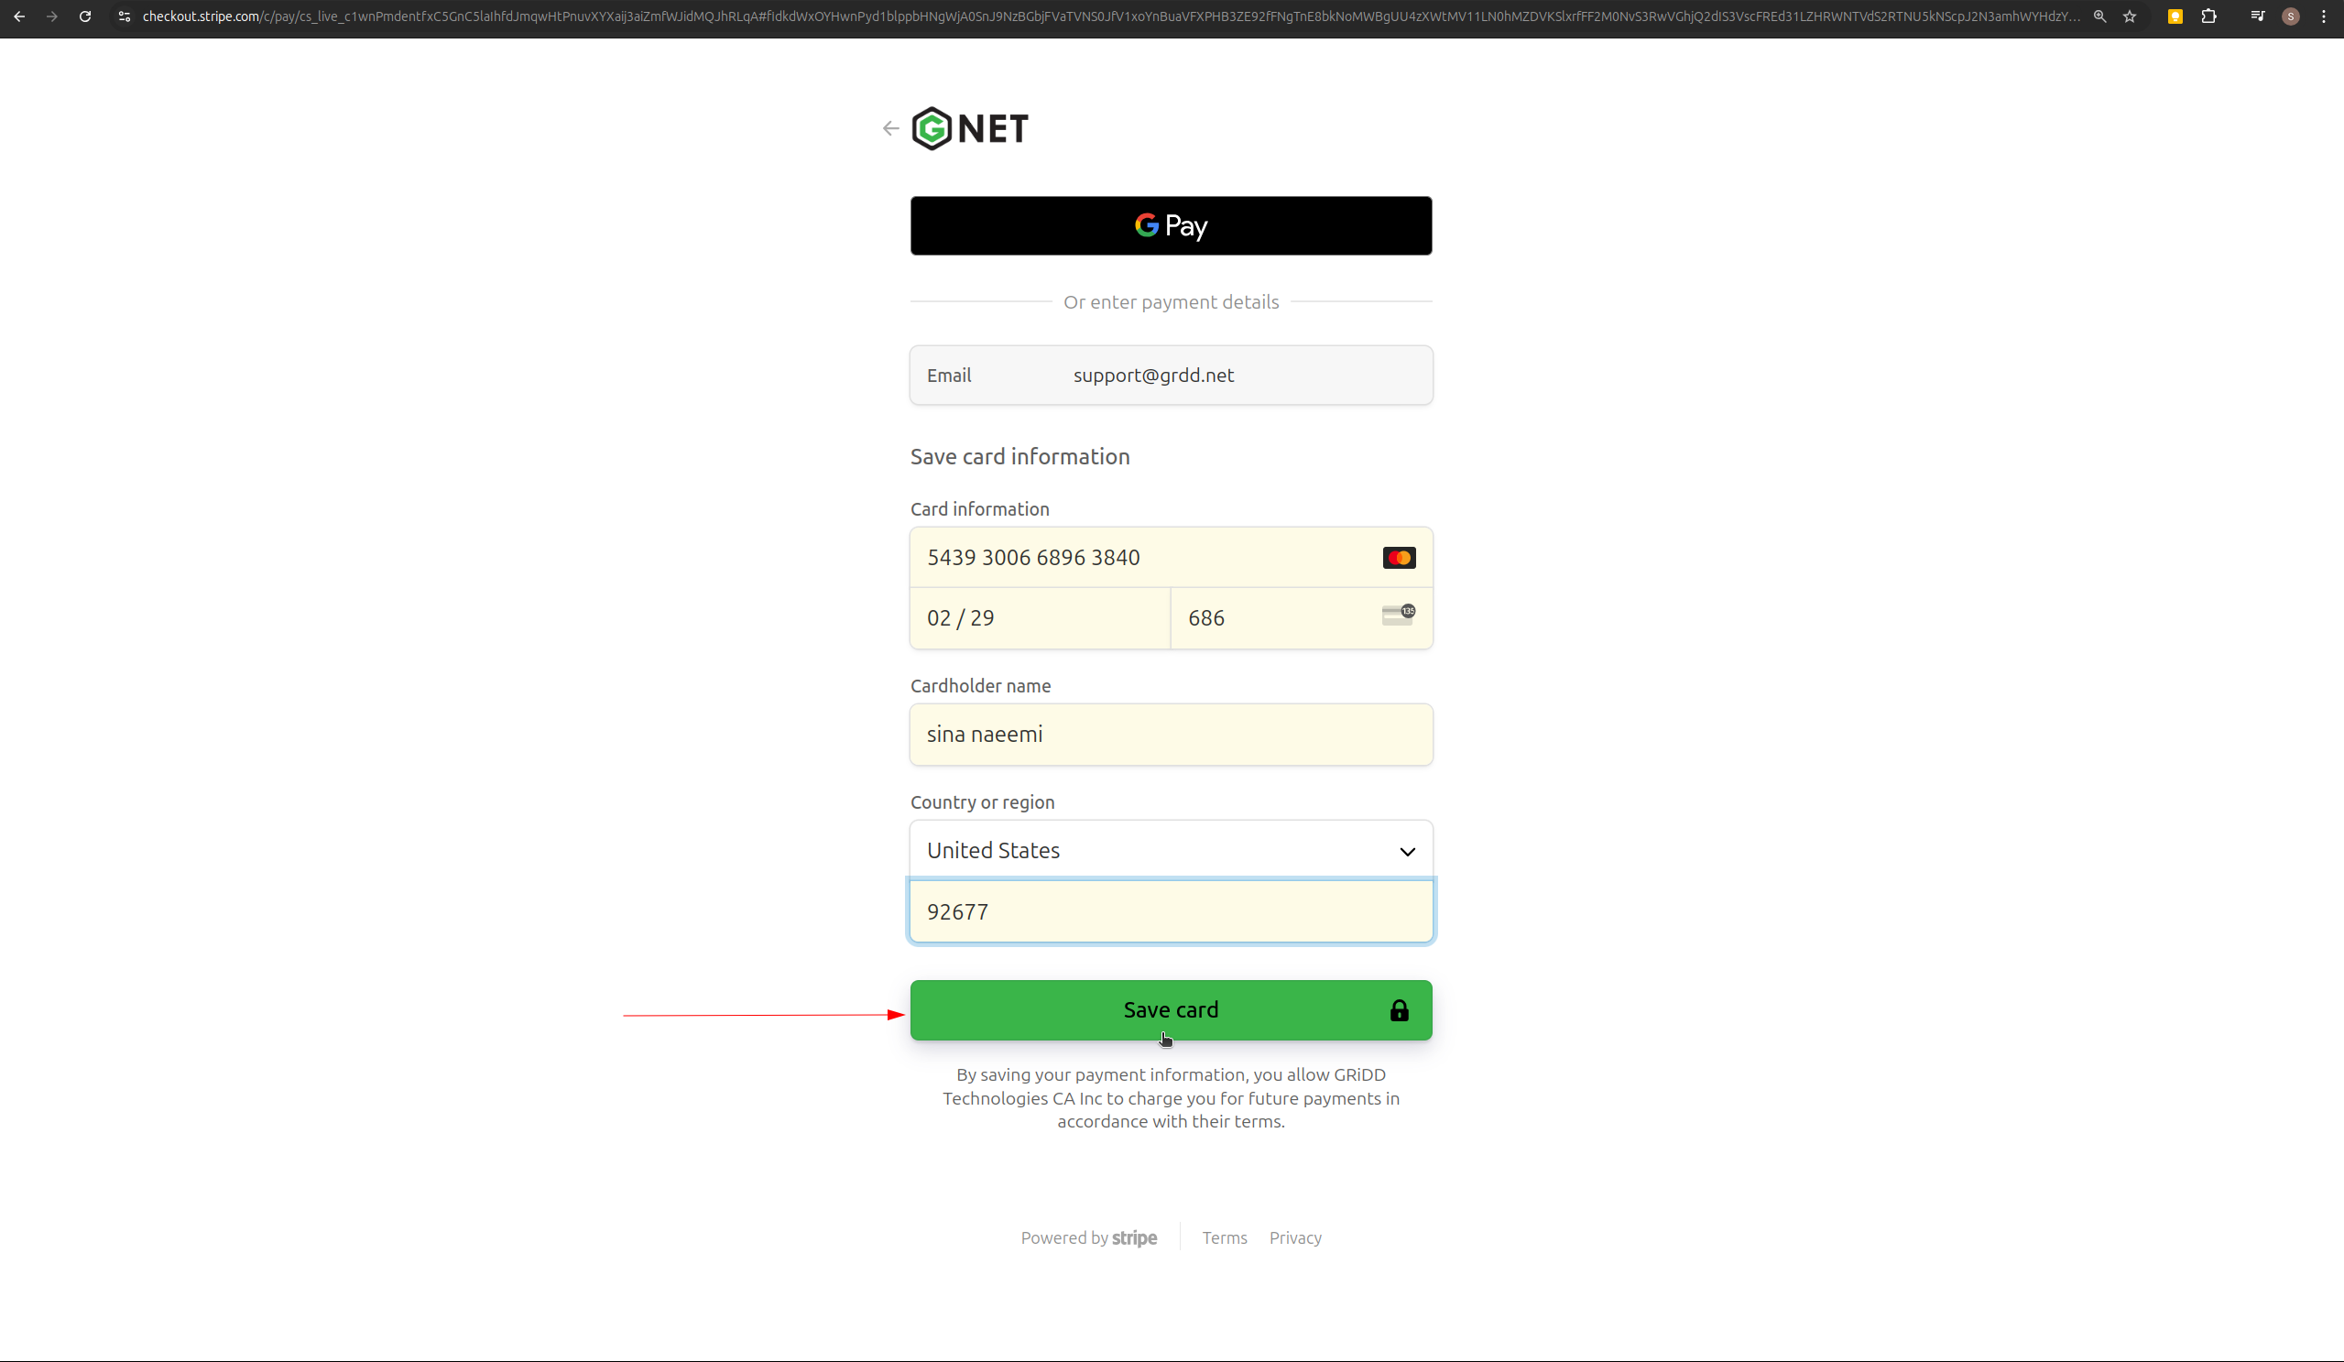Click the chevron on United States
The height and width of the screenshot is (1362, 2344).
1406,851
